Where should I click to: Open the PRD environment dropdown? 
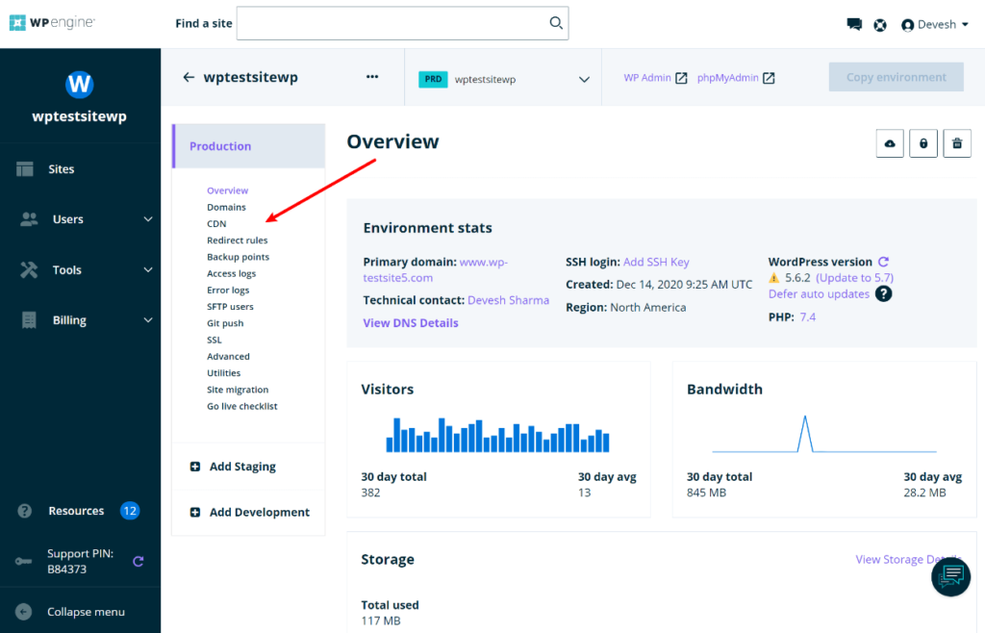(500, 79)
